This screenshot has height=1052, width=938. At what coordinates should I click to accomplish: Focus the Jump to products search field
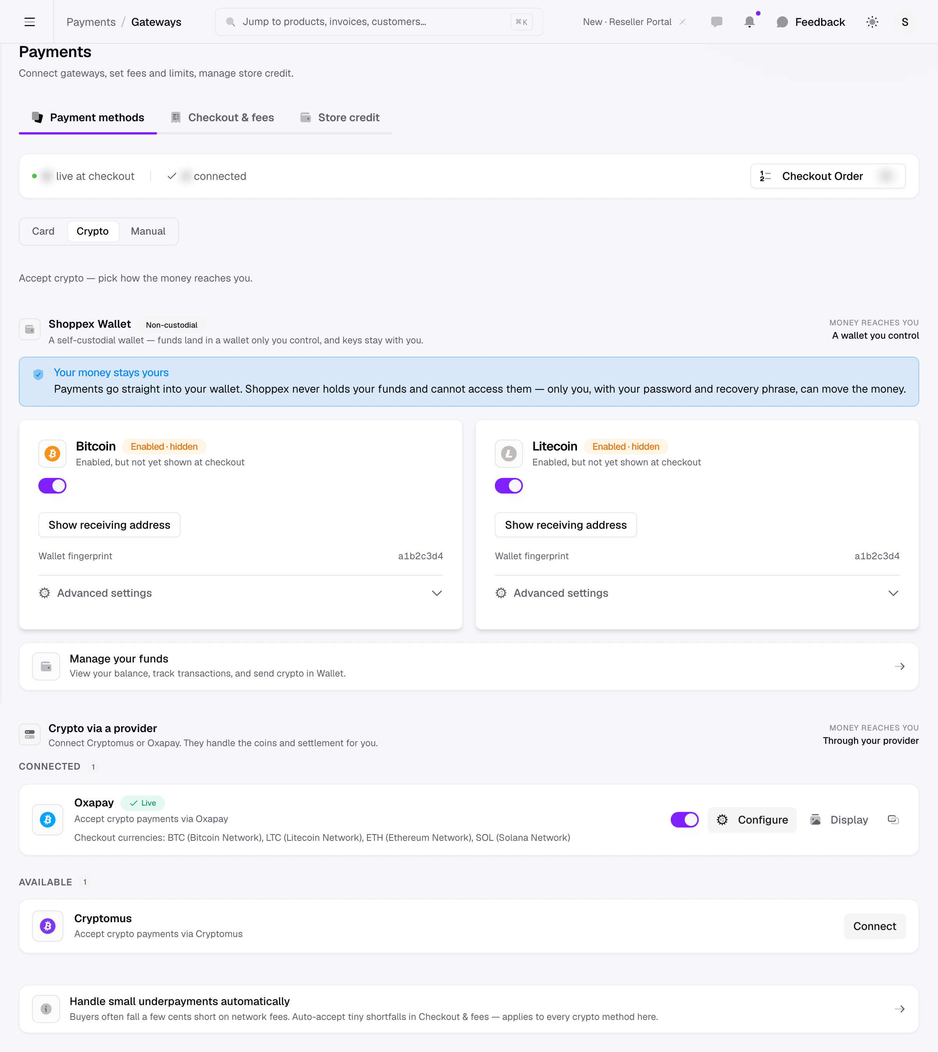[379, 22]
